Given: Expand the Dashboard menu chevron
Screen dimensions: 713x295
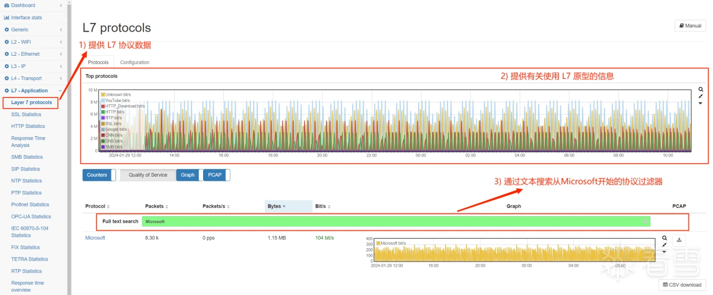Looking at the screenshot, I should (x=61, y=6).
